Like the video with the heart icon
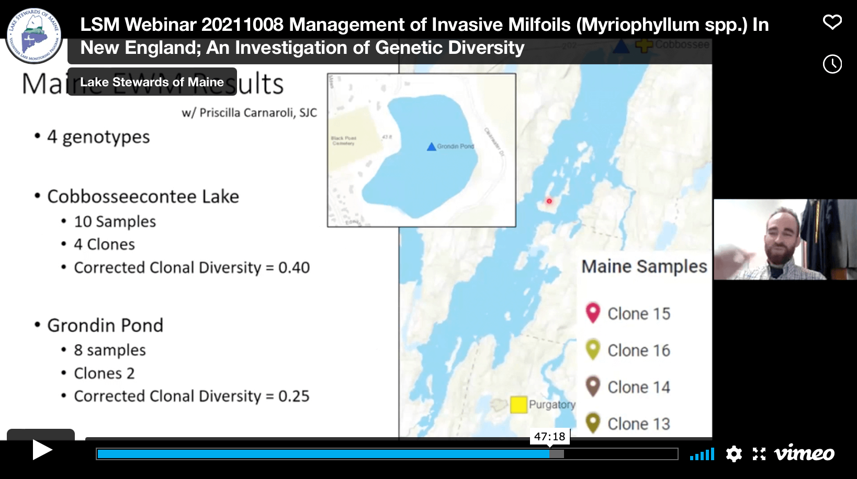 (832, 22)
